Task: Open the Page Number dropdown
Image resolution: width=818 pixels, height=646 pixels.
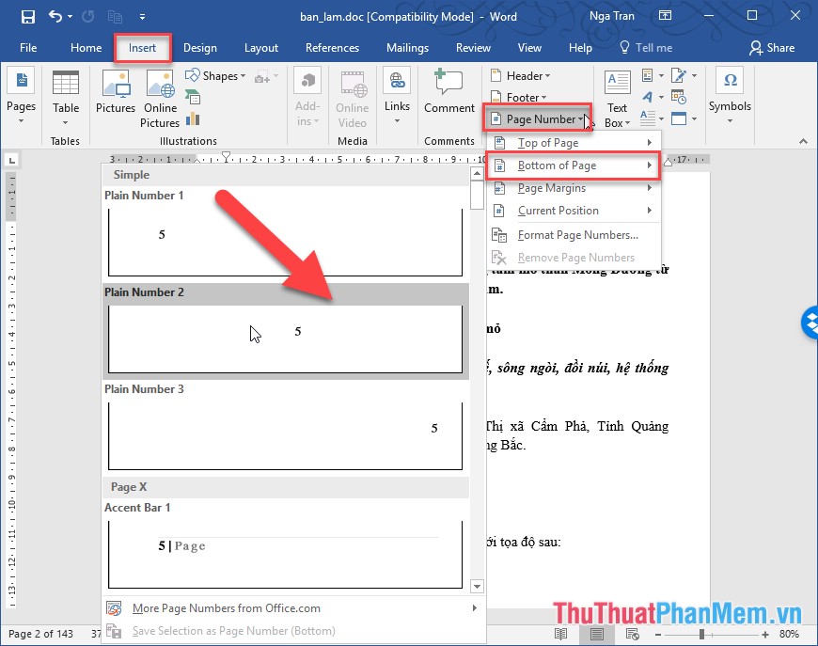Action: coord(537,119)
